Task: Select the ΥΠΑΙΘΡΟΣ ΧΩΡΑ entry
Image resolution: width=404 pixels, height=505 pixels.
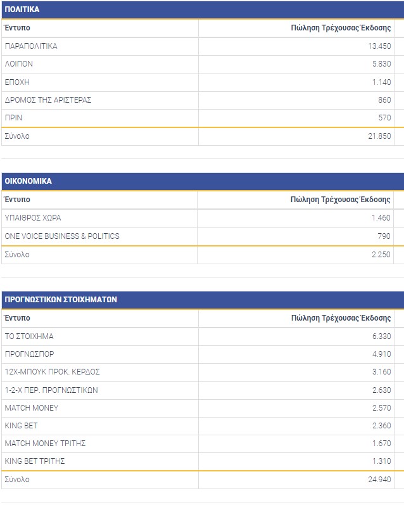Action: (x=33, y=218)
